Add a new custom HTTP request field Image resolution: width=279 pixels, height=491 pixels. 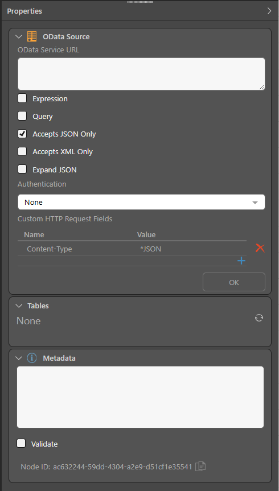[x=241, y=261]
